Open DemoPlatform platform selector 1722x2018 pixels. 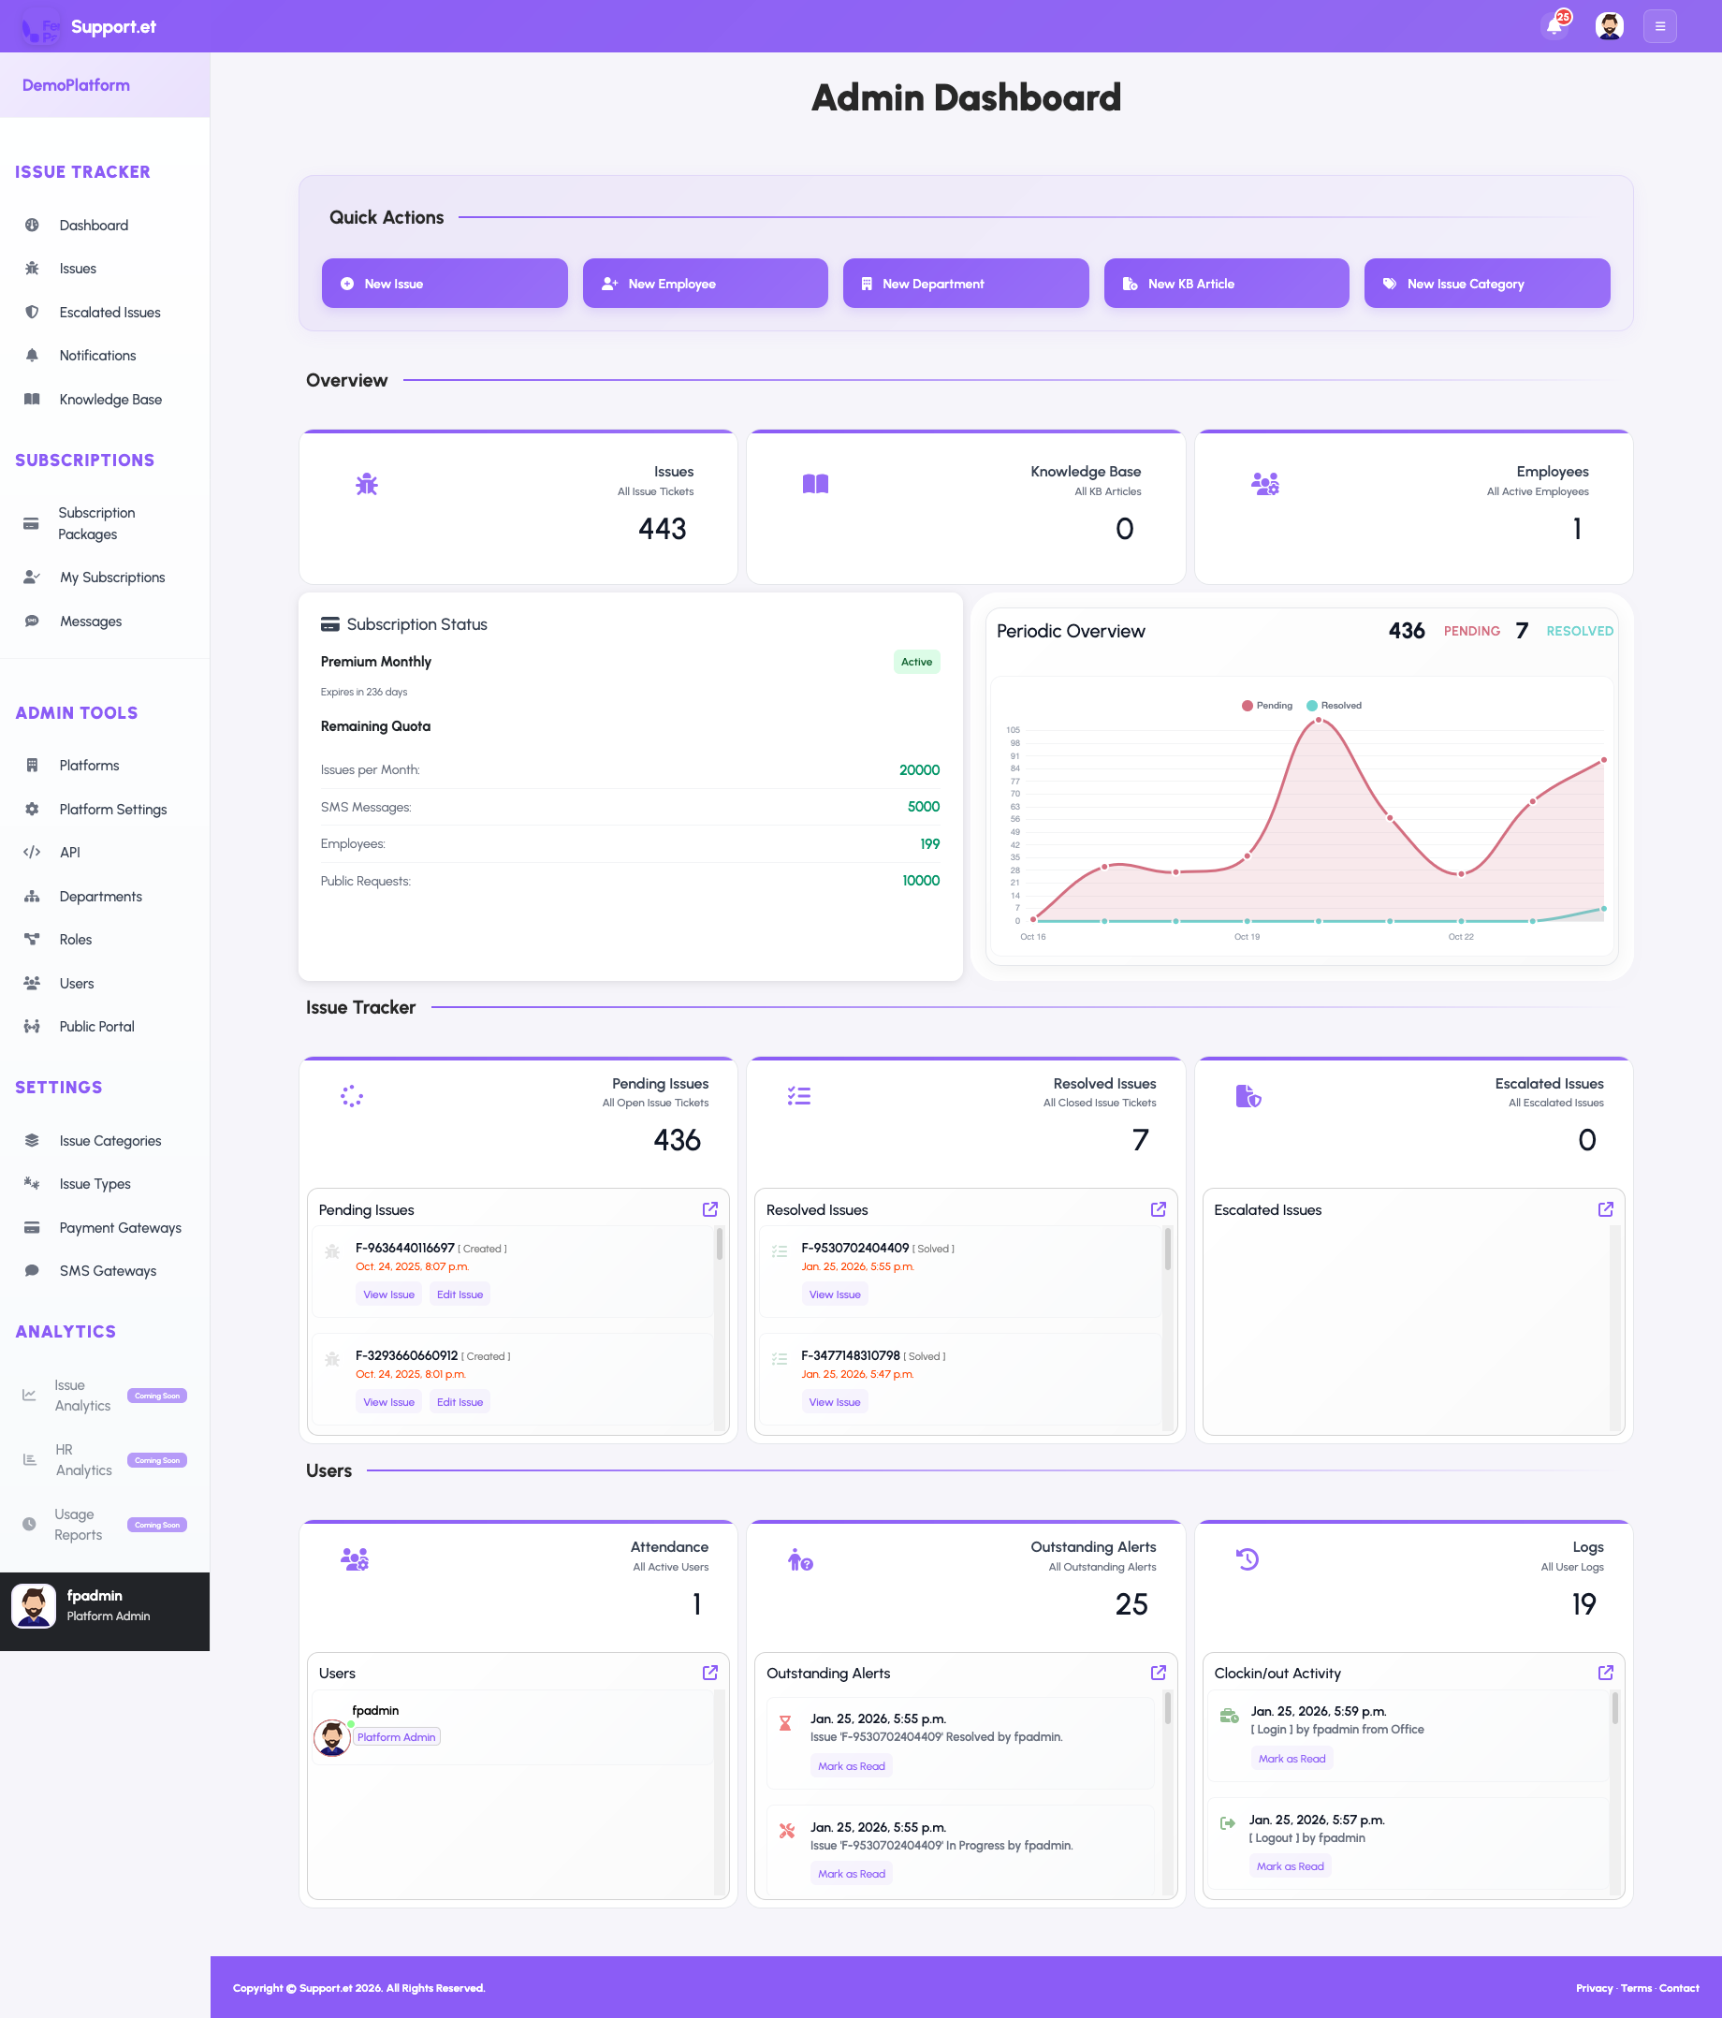pos(76,85)
